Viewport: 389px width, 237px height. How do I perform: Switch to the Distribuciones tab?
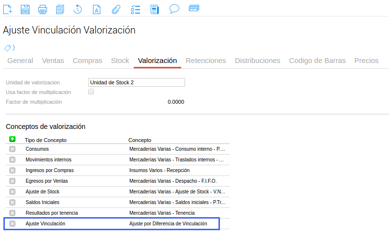point(258,61)
